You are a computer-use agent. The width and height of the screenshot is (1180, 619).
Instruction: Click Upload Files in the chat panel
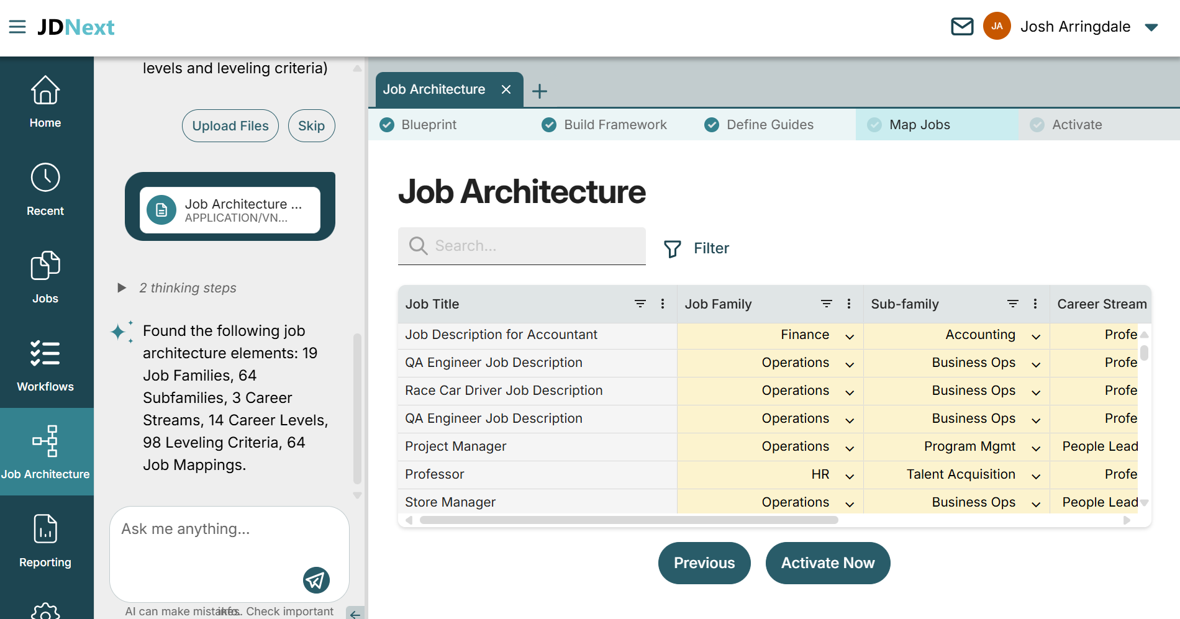tap(230, 125)
